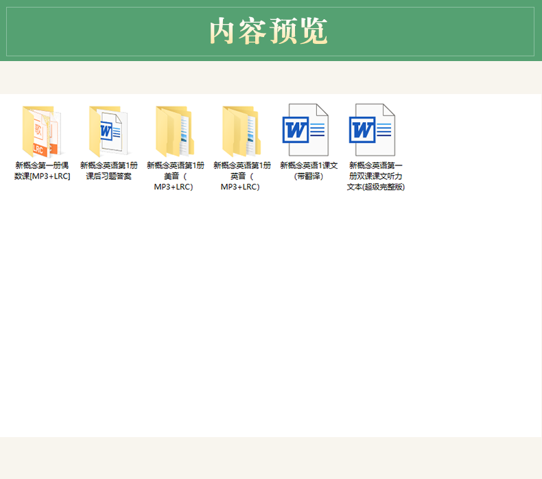Open the 新概念英语第1册英音 folder icon
Screen dimensions: 542x479
(x=242, y=132)
